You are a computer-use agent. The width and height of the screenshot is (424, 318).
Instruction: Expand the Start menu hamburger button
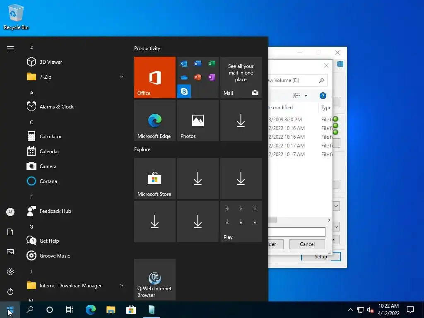(x=10, y=48)
